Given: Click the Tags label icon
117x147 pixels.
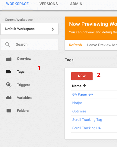Looking at the screenshot, I should pyautogui.click(x=9, y=72).
